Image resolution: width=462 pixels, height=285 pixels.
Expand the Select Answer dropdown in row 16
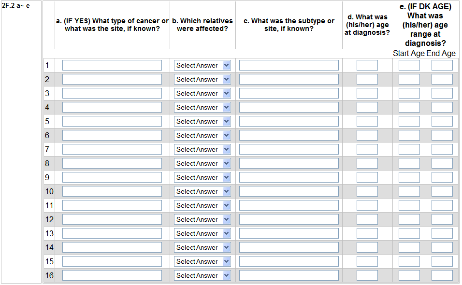click(x=202, y=275)
